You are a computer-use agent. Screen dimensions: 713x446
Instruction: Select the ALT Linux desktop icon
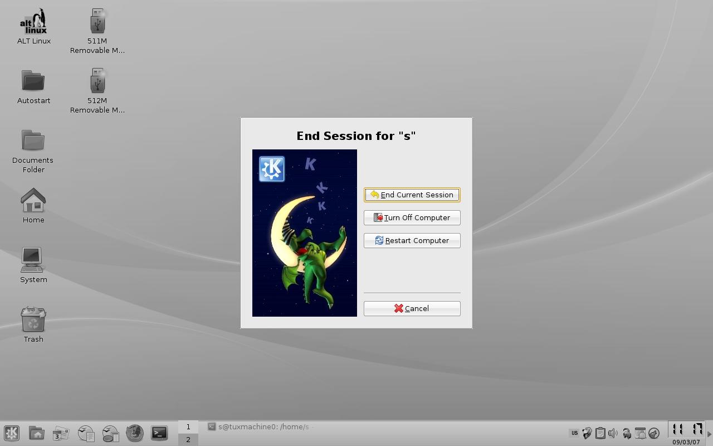pyautogui.click(x=34, y=27)
